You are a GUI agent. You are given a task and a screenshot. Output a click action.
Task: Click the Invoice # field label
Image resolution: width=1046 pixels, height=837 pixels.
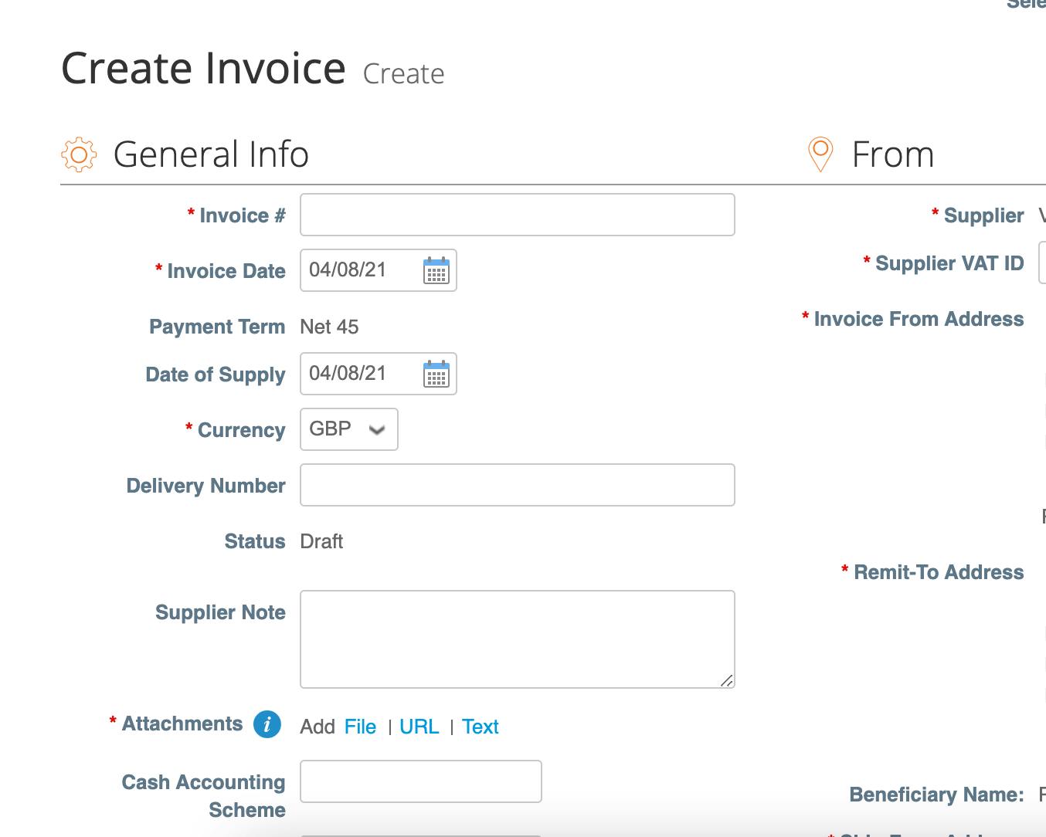pyautogui.click(x=242, y=215)
